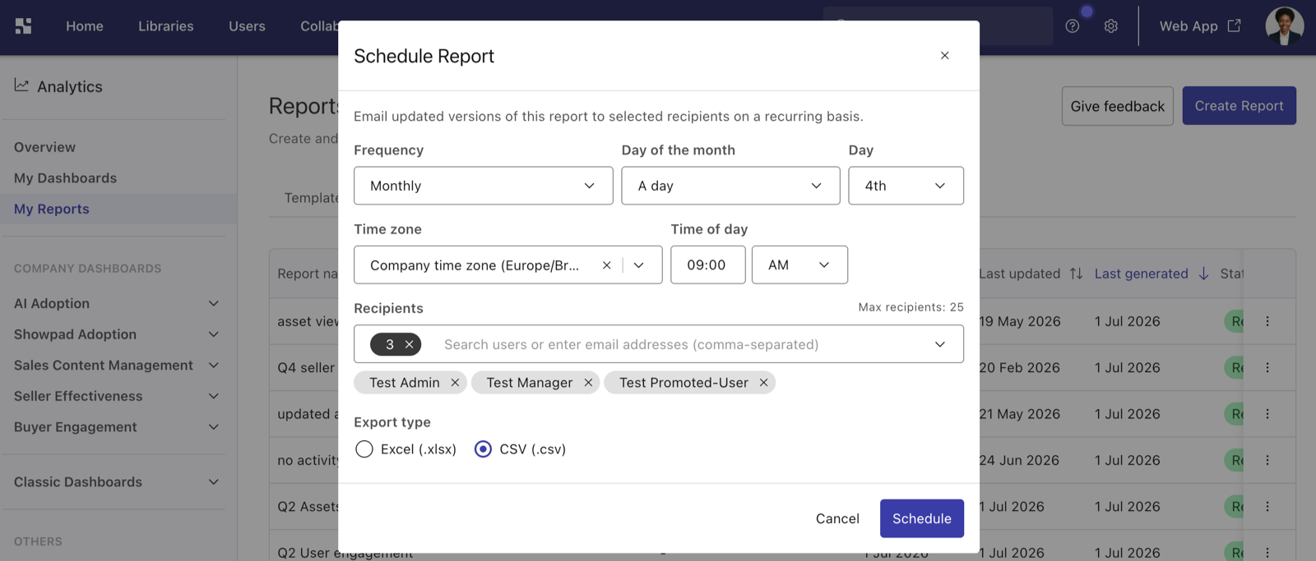
Task: Expand the Time zone dropdown arrow
Action: point(639,265)
